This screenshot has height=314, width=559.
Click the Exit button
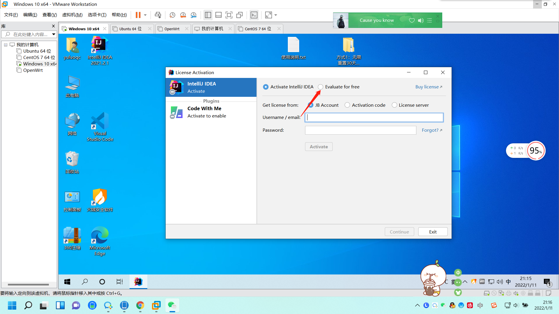point(433,232)
